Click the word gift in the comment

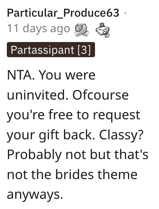click(x=49, y=136)
